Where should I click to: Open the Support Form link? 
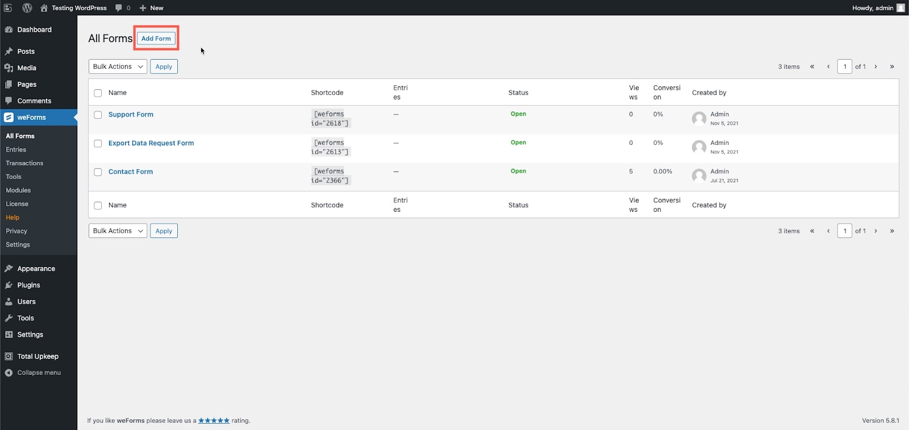(x=131, y=114)
